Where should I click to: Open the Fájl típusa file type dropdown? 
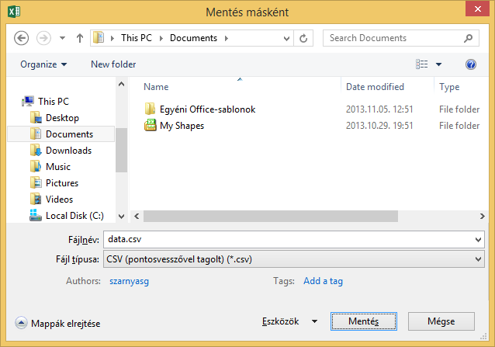coord(476,259)
